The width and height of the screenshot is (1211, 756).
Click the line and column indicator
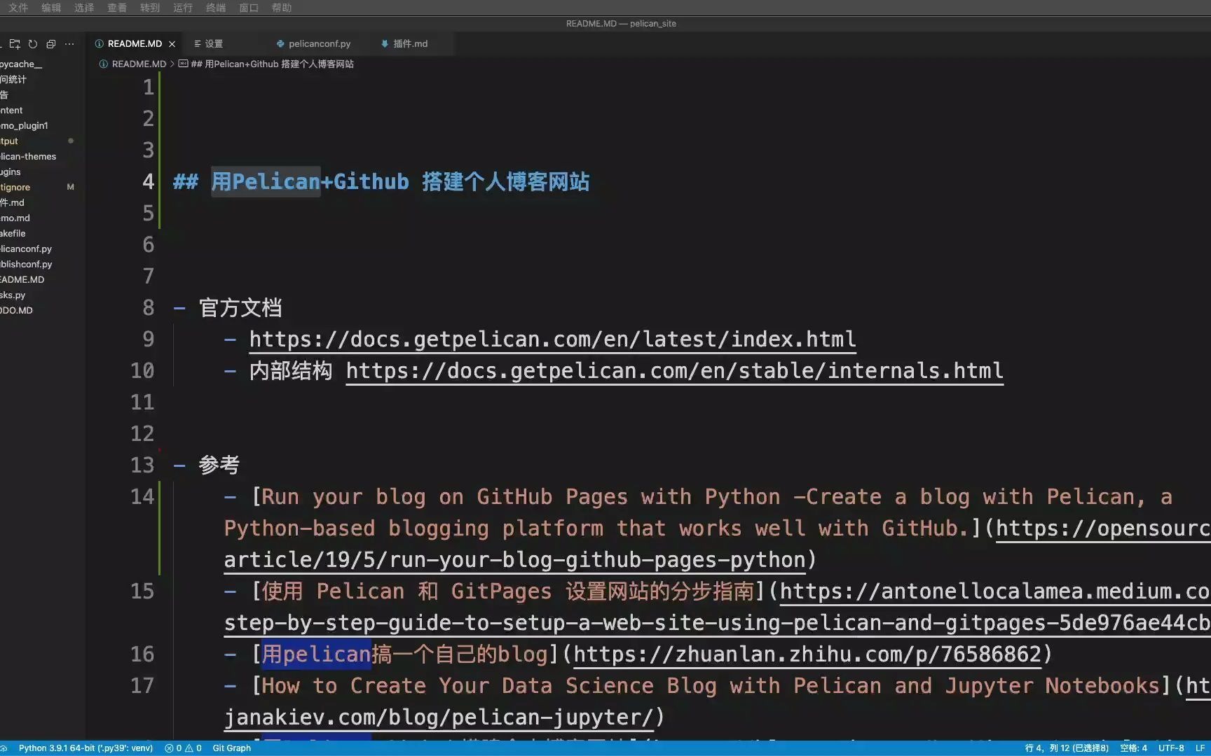coord(1067,748)
